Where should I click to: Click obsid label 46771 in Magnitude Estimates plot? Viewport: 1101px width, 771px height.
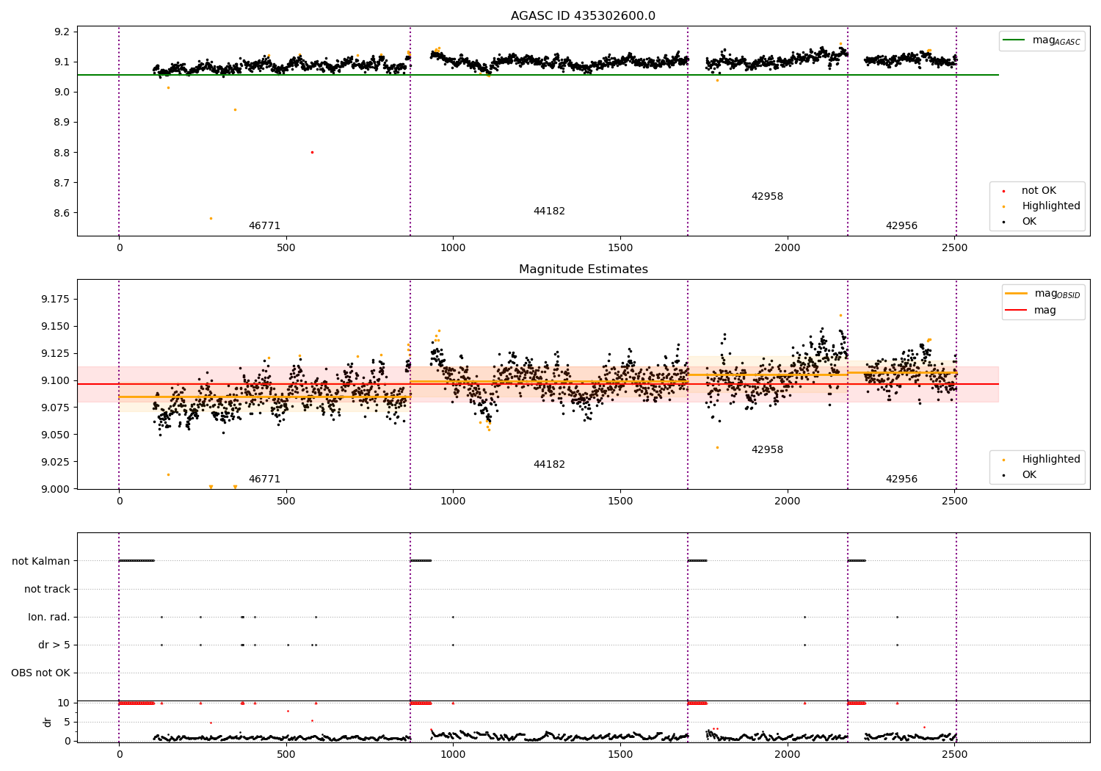click(264, 479)
